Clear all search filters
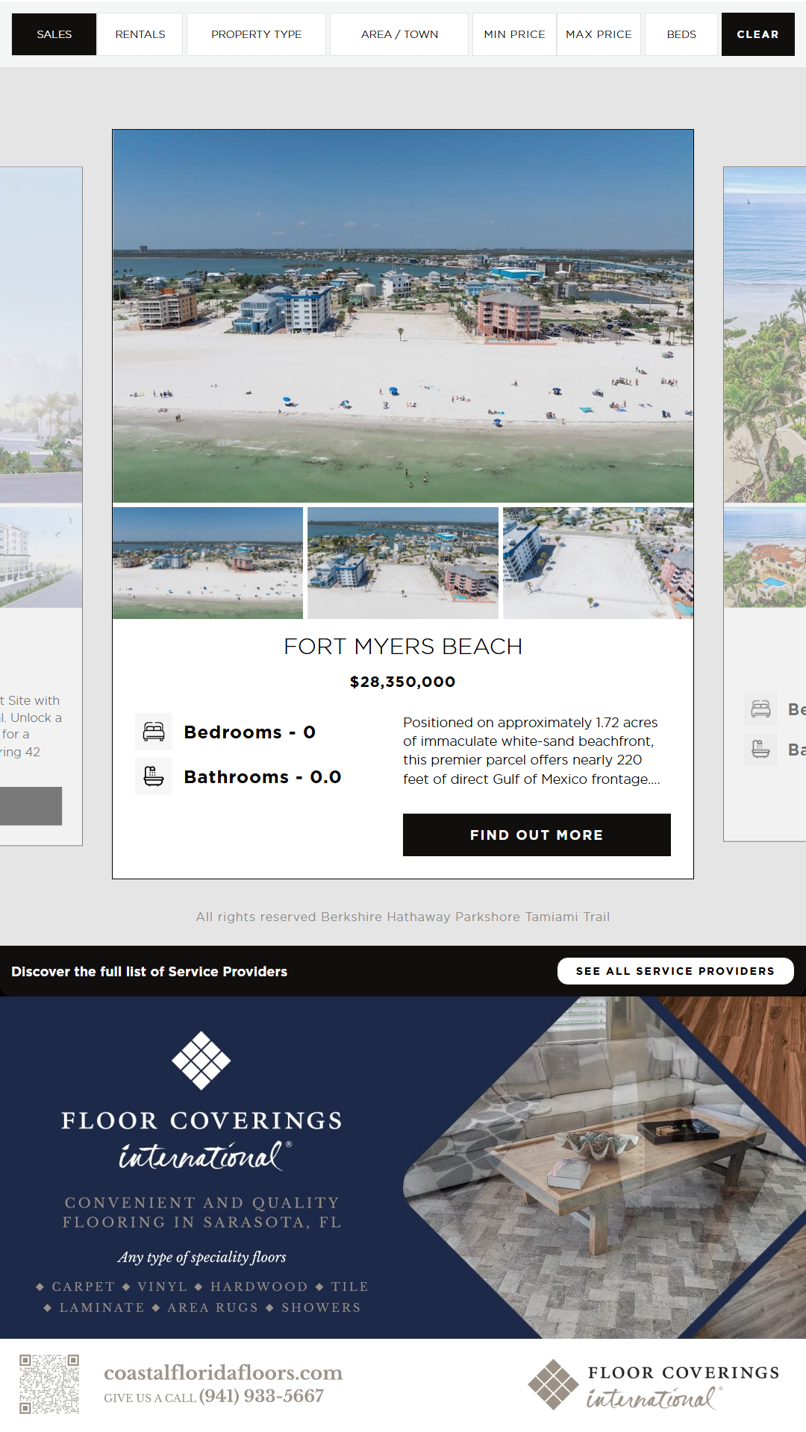The image size is (806, 1432). click(757, 34)
